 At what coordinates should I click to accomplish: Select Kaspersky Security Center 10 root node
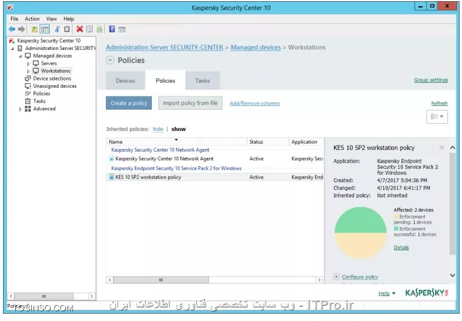[49, 41]
